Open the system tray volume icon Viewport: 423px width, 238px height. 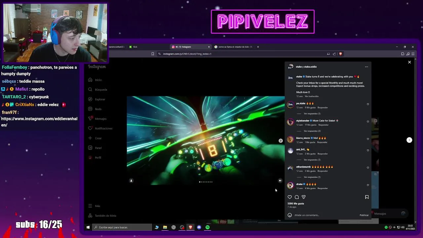click(x=403, y=227)
